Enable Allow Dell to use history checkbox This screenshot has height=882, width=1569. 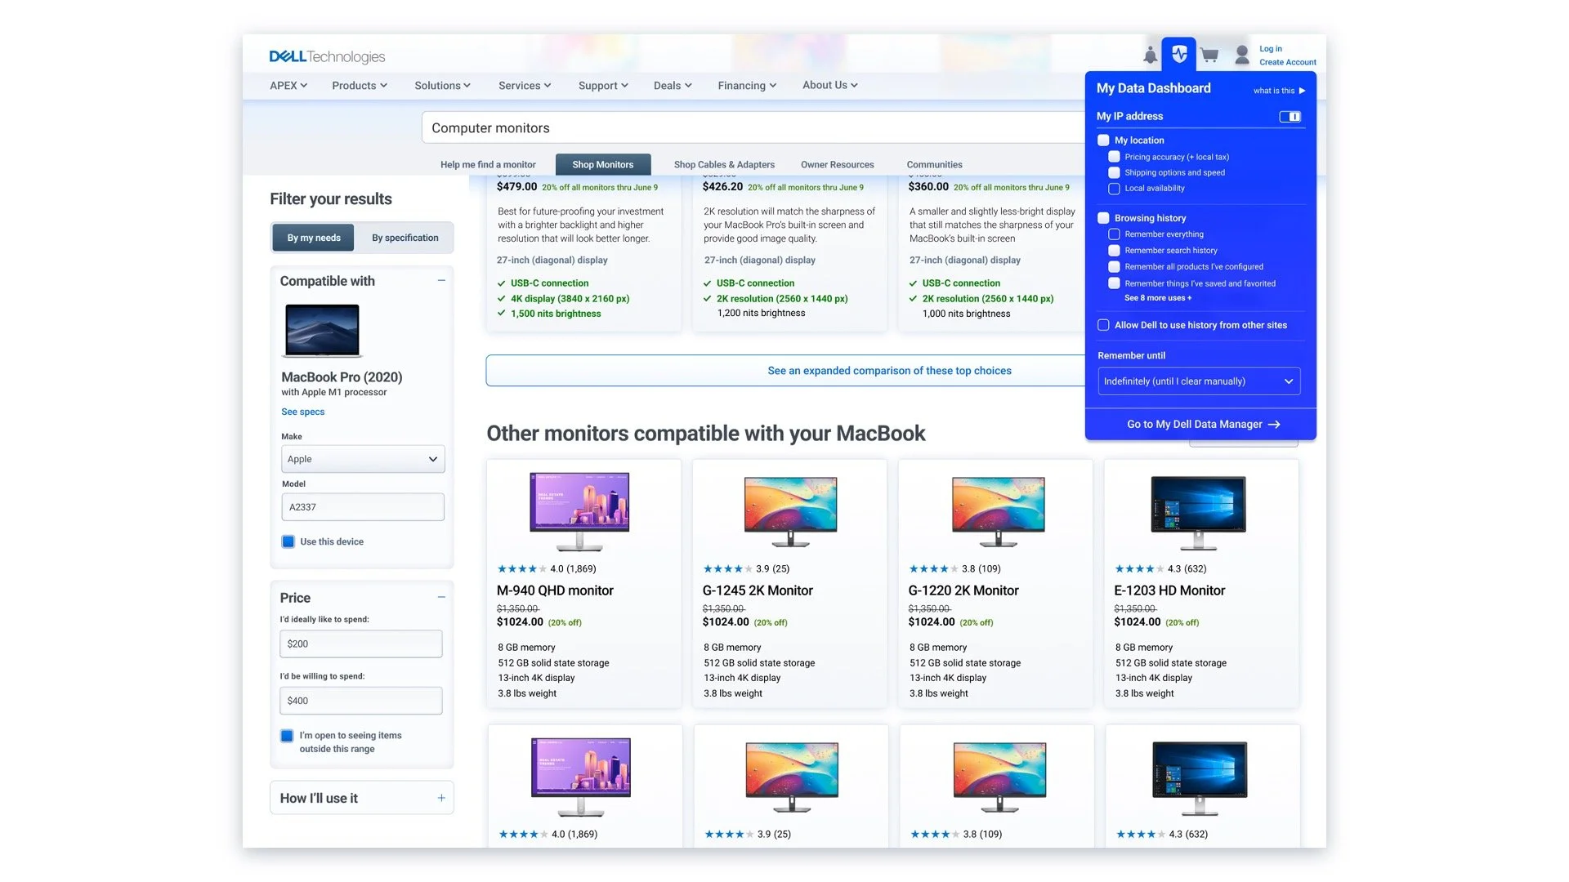1103,325
